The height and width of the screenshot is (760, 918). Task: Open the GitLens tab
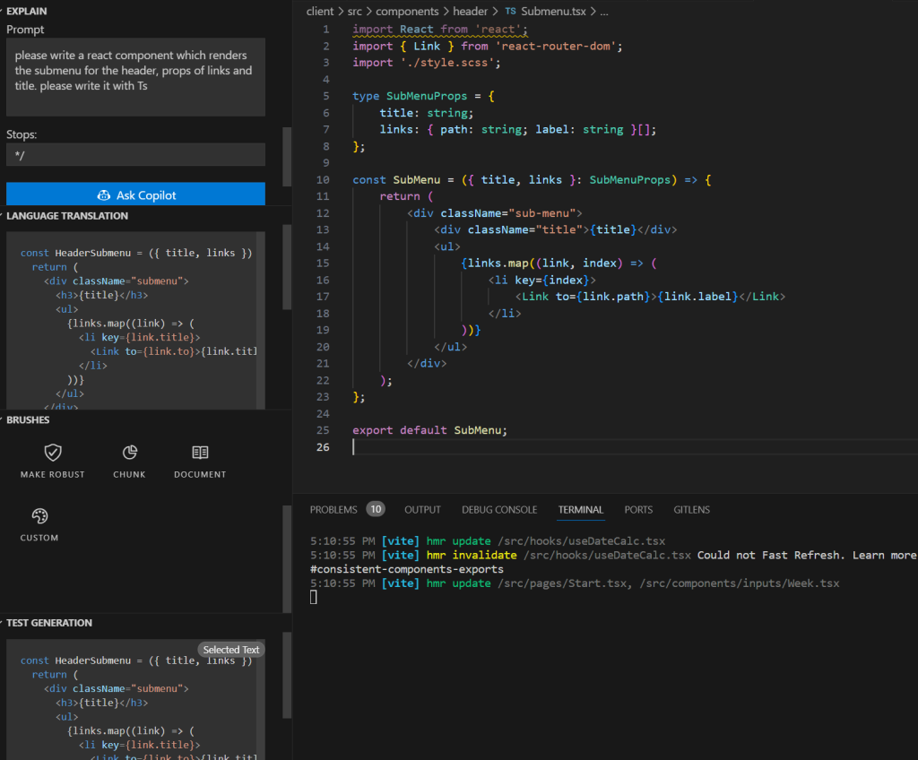pos(691,510)
